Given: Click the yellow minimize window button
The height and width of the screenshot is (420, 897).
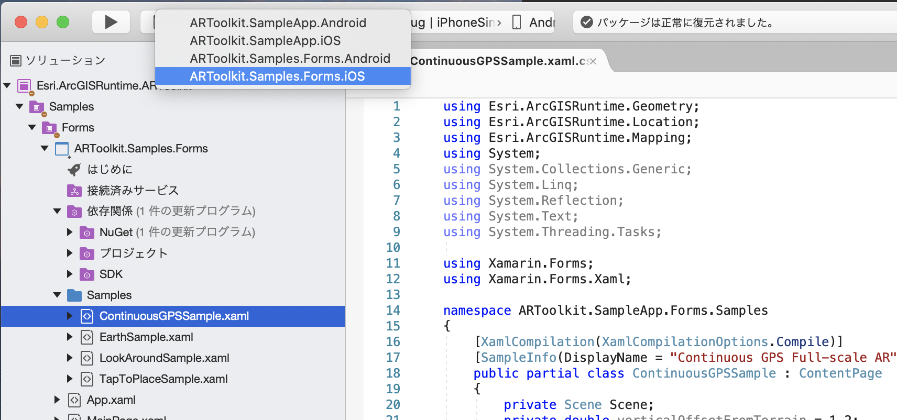Looking at the screenshot, I should [x=42, y=22].
